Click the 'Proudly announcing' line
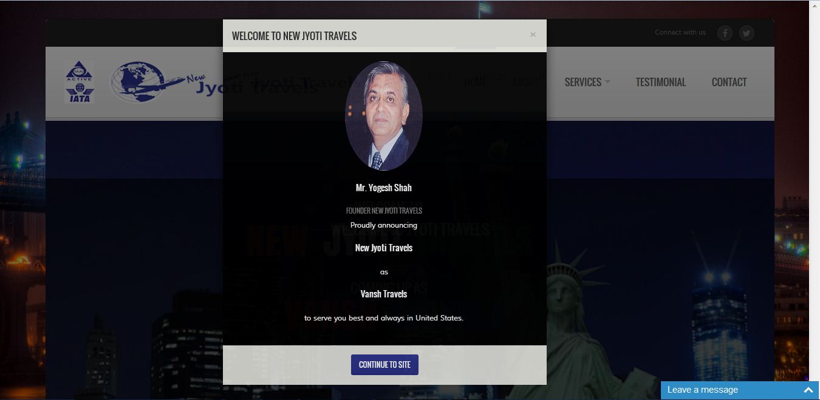The image size is (820, 400). [x=384, y=225]
